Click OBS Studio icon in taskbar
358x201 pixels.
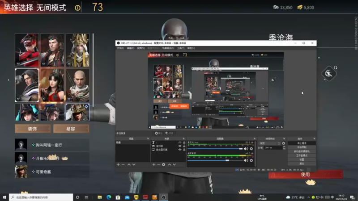[164, 197]
